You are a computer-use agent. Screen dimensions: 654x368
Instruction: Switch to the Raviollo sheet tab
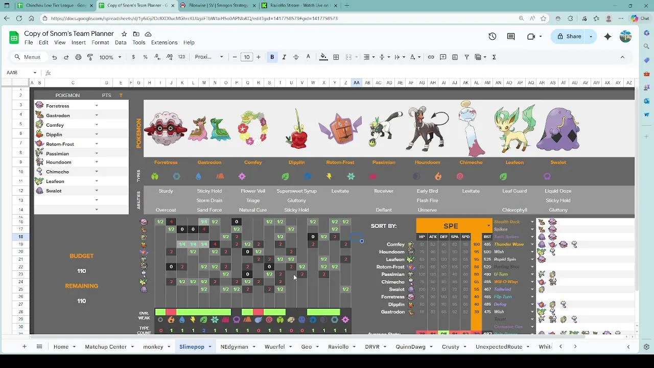coord(338,347)
